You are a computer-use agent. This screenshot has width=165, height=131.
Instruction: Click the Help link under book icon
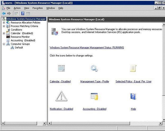[x=133, y=109]
